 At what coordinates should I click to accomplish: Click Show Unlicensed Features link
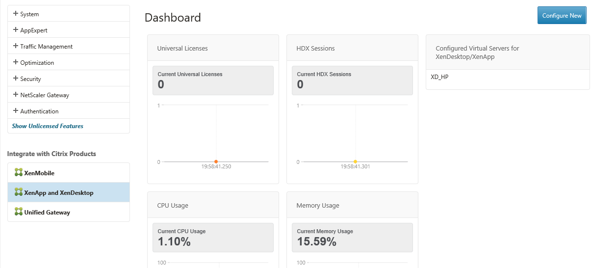coord(48,126)
